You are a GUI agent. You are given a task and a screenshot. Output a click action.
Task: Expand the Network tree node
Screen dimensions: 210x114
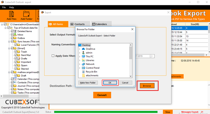tap(80, 64)
